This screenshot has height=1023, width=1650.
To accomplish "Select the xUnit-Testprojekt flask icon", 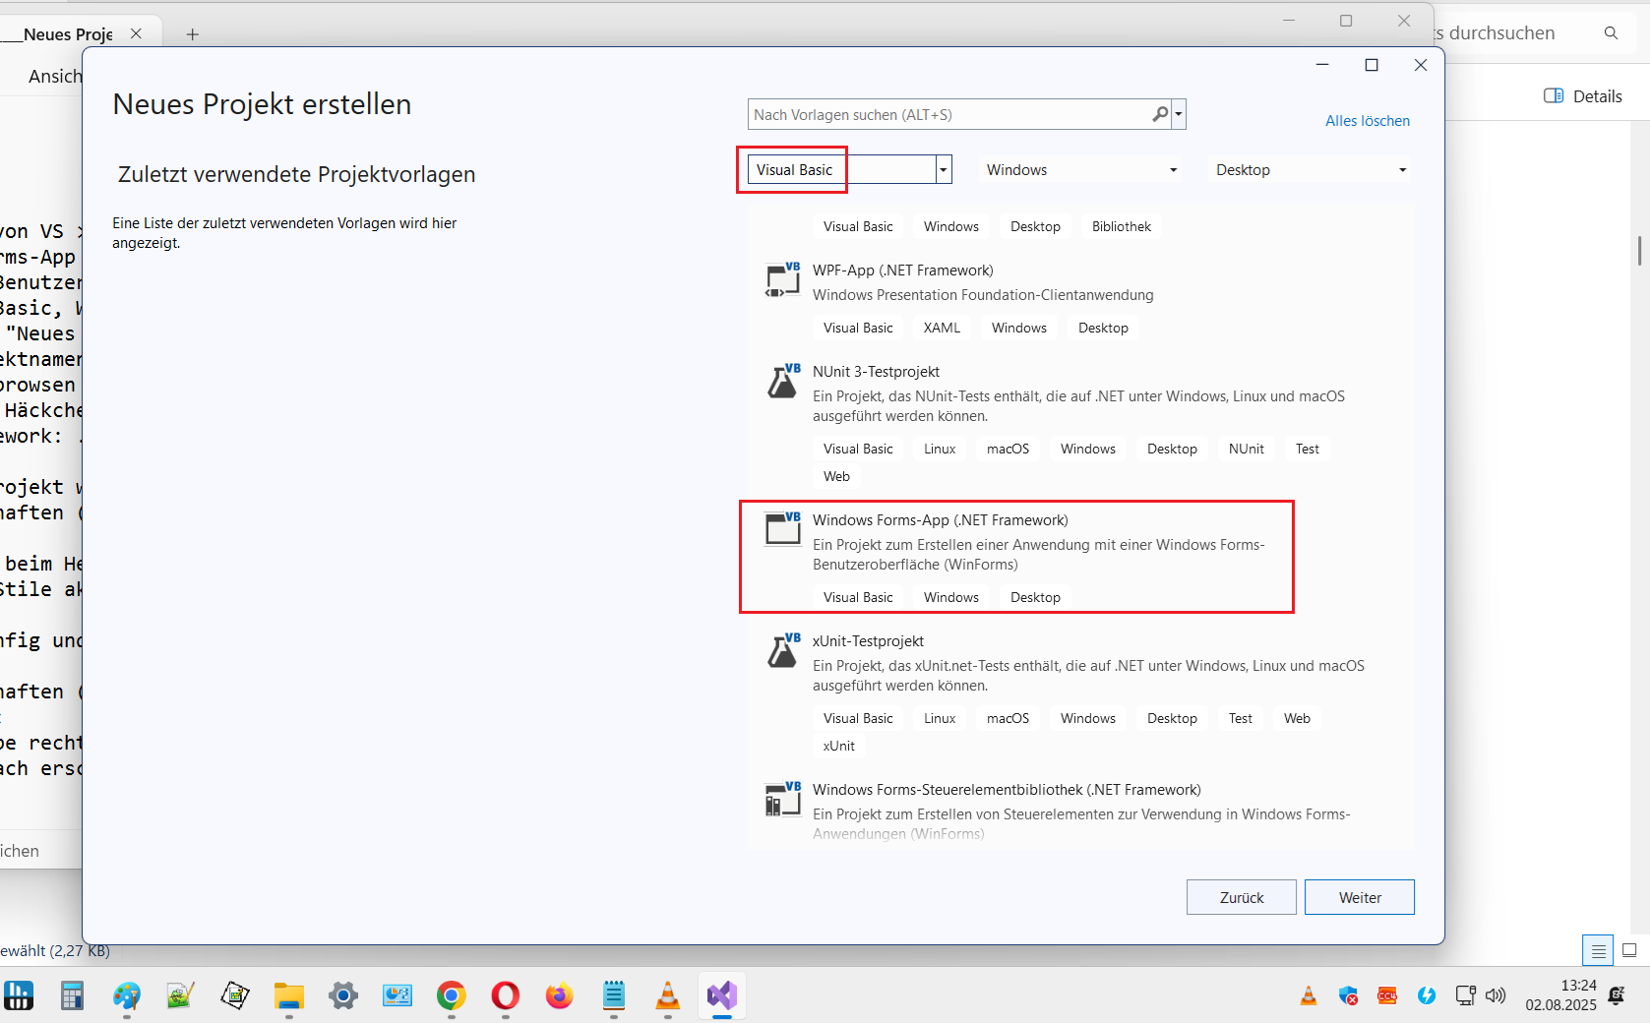I will [783, 651].
